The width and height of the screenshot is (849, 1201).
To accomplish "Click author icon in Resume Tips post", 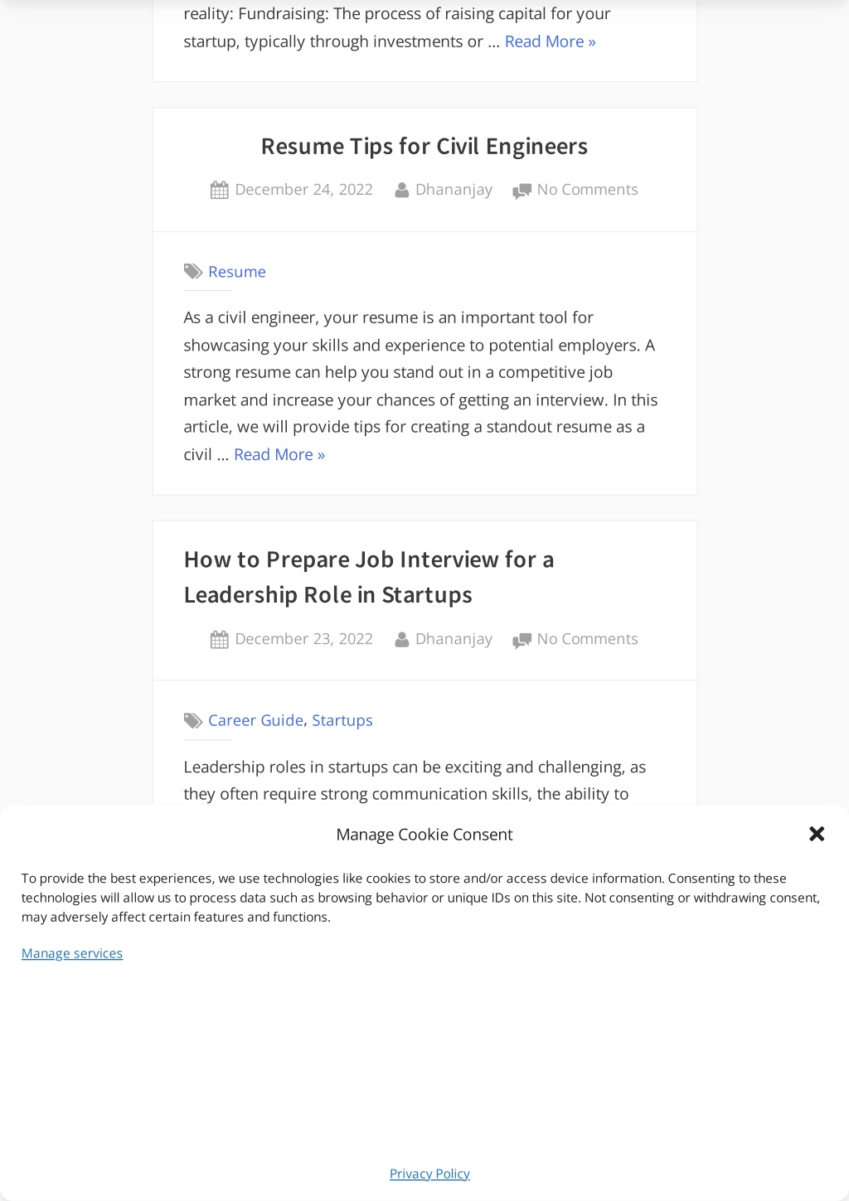I will pyautogui.click(x=402, y=191).
